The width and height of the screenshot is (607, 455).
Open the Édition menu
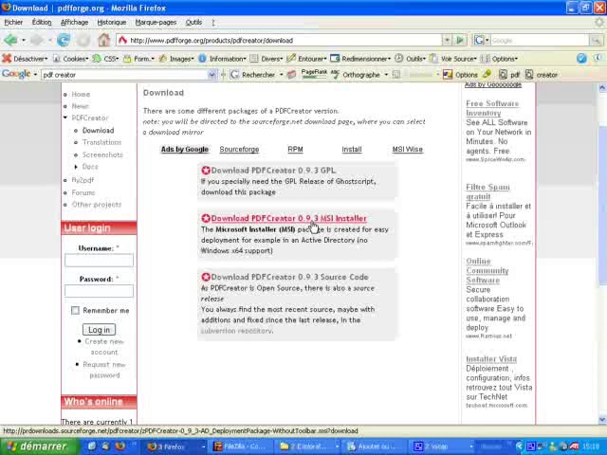tap(42, 22)
